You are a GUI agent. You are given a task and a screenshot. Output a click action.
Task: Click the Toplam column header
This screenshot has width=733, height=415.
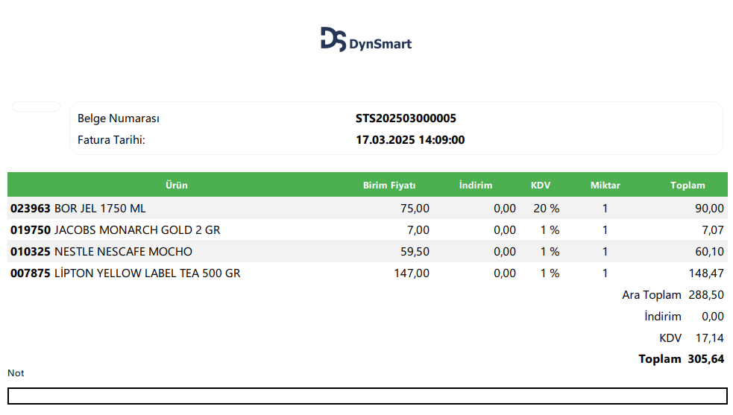688,186
